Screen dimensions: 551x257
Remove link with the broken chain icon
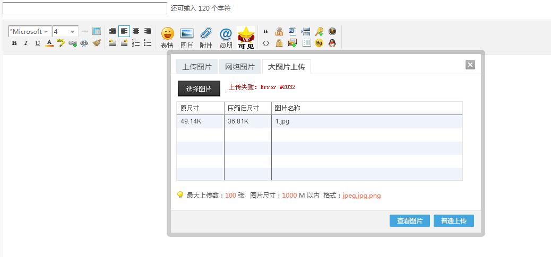[x=84, y=43]
